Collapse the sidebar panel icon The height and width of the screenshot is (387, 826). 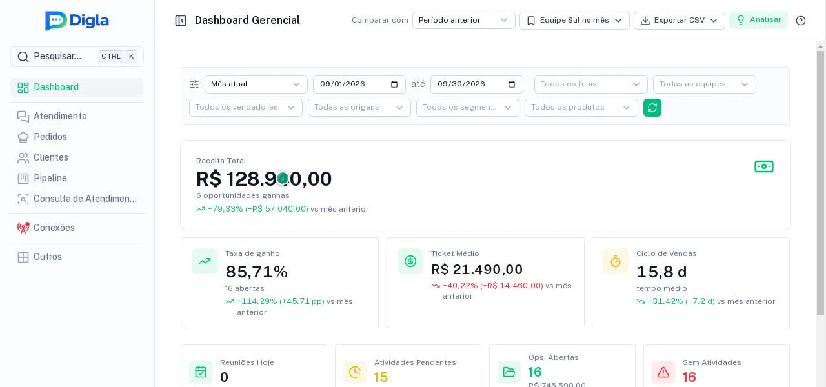pos(181,21)
